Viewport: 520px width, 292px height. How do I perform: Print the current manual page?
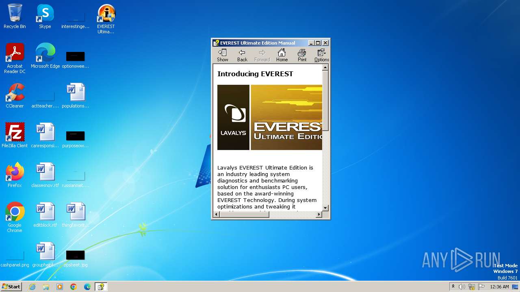click(x=302, y=55)
